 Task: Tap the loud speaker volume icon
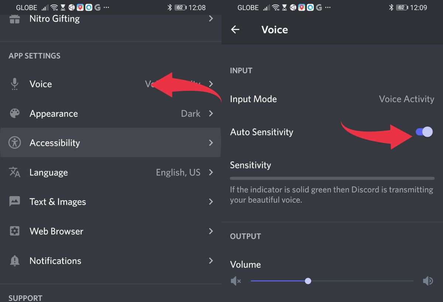click(427, 281)
